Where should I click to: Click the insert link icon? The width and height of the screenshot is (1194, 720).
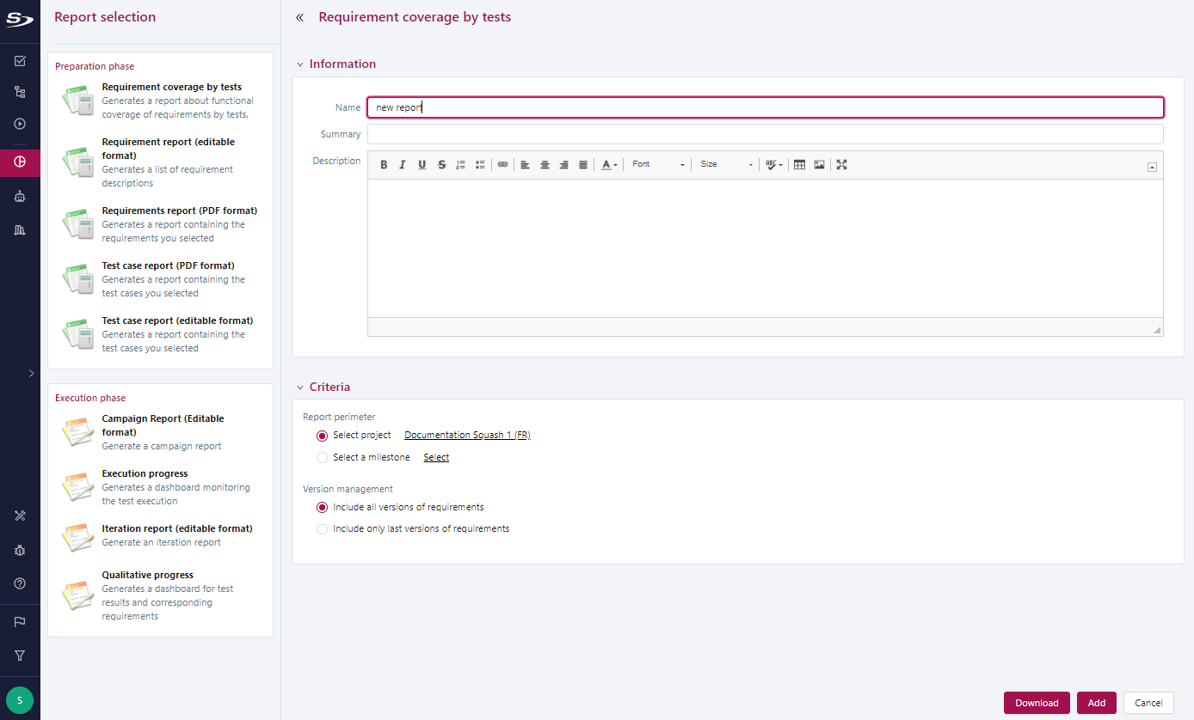coord(503,165)
